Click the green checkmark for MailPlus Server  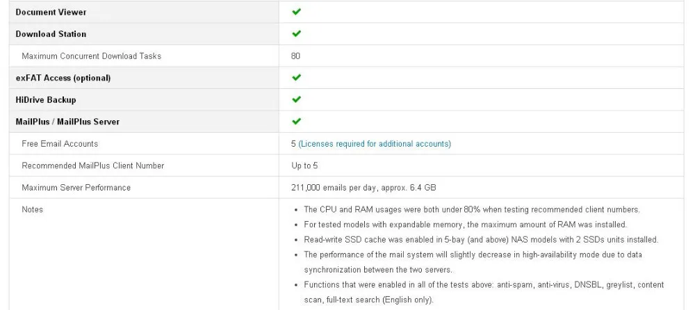297,121
